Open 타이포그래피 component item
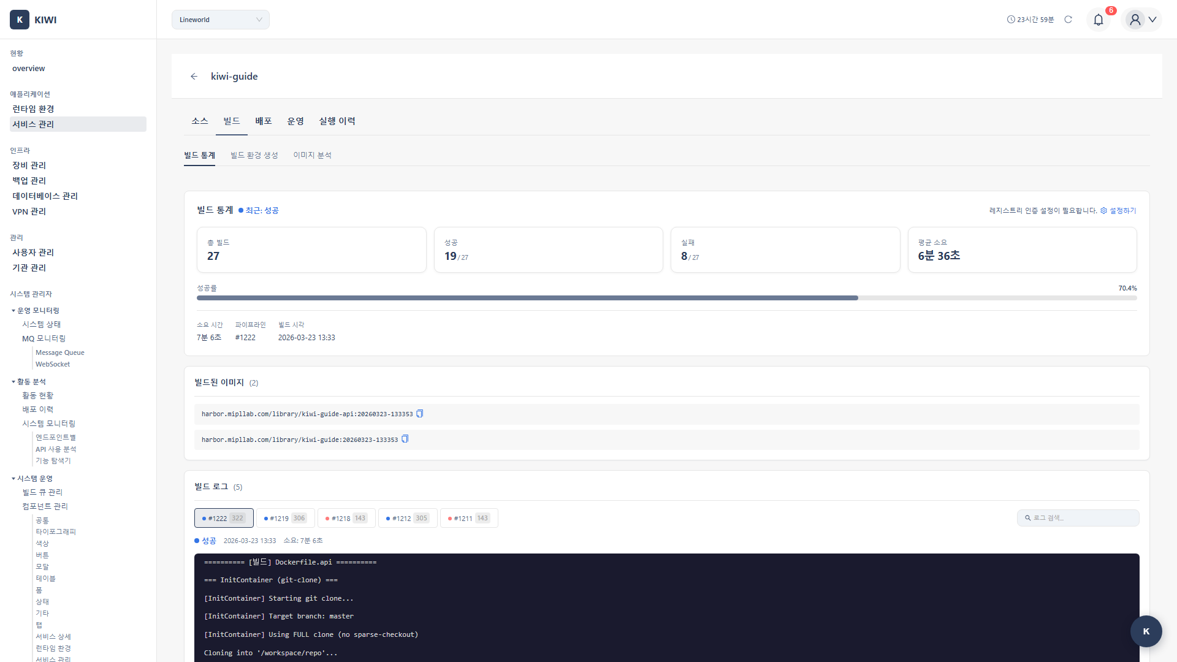This screenshot has width=1177, height=662. tap(56, 532)
